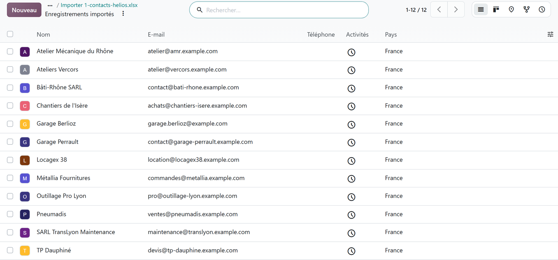
Task: Click email devis@tp-dauphine.example.com
Action: point(193,250)
